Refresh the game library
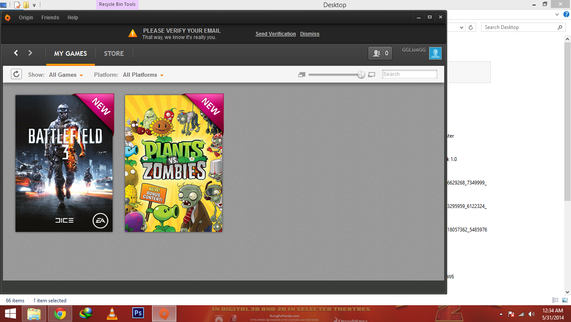 point(16,74)
